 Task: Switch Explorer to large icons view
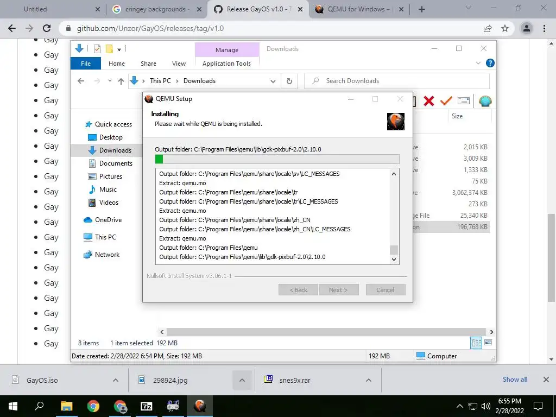point(488,343)
